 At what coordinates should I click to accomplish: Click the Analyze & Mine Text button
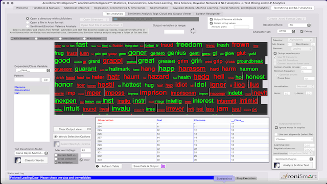pos(294,165)
